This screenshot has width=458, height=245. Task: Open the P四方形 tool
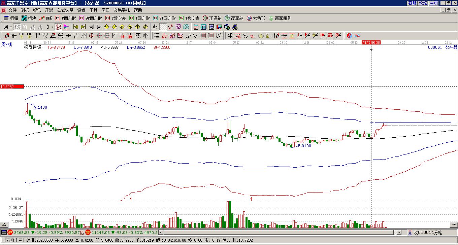66,18
